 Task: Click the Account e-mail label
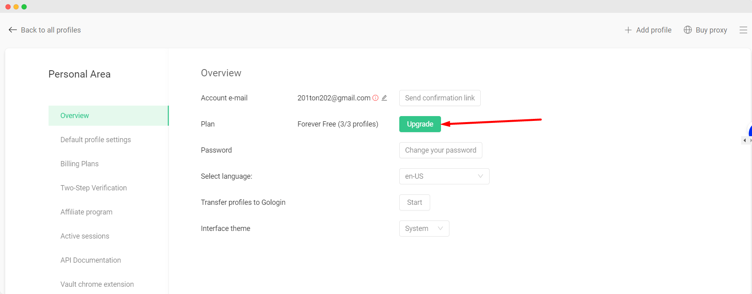pyautogui.click(x=224, y=98)
